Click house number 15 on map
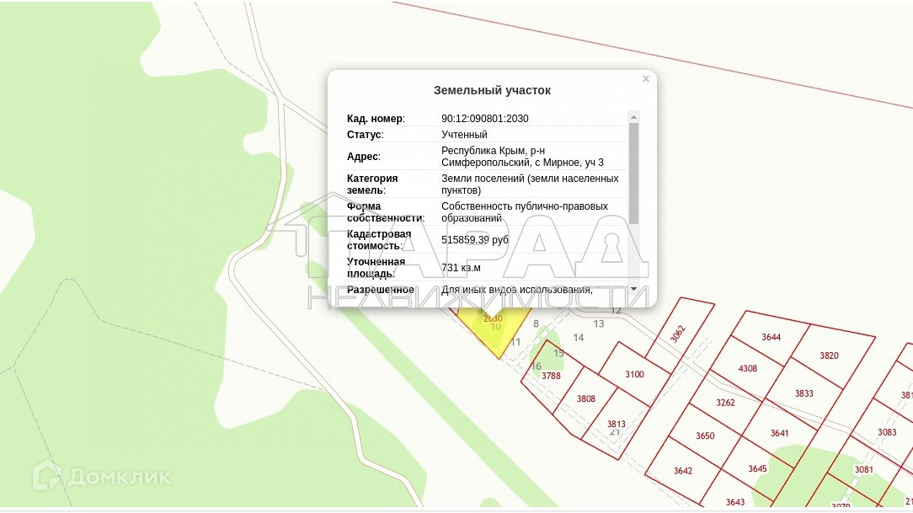 pyautogui.click(x=558, y=354)
